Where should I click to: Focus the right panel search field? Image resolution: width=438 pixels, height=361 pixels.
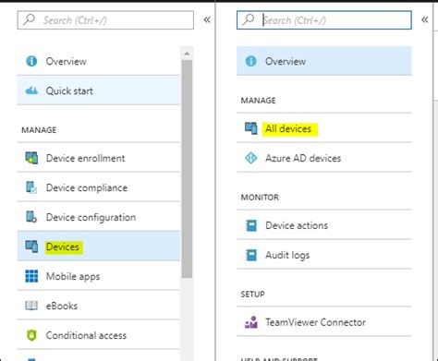[x=324, y=20]
